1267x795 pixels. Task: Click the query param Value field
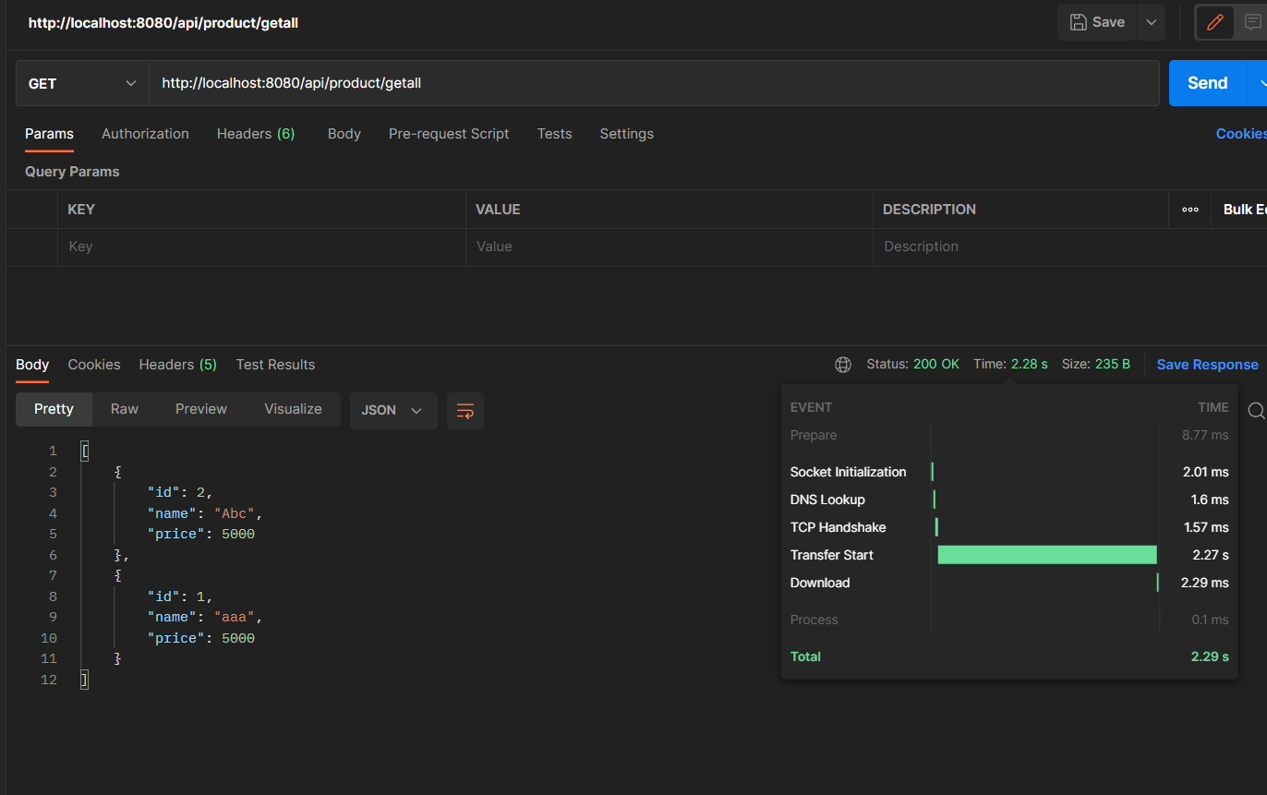click(x=669, y=247)
